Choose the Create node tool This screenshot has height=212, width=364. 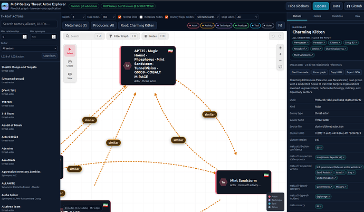coord(70,63)
